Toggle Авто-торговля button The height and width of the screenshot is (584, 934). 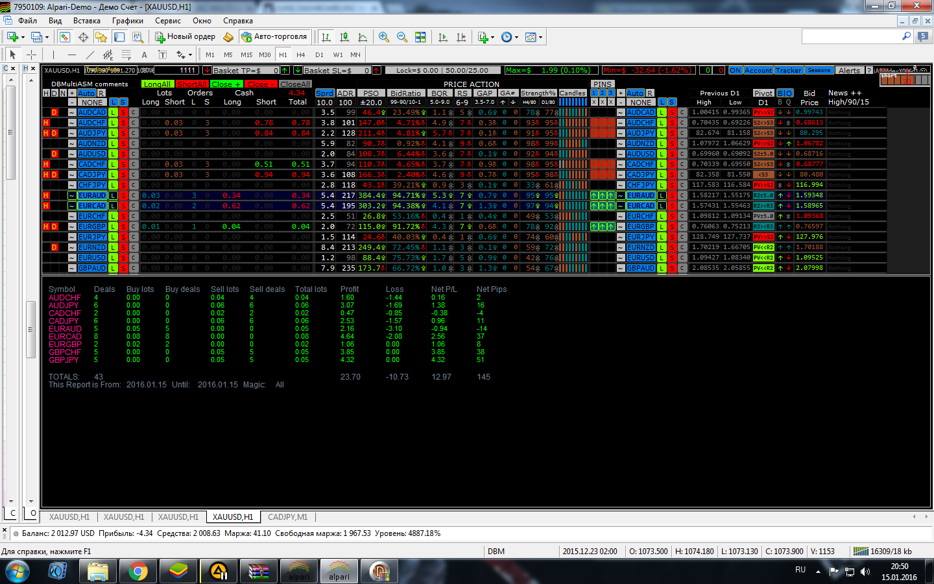pyautogui.click(x=274, y=37)
